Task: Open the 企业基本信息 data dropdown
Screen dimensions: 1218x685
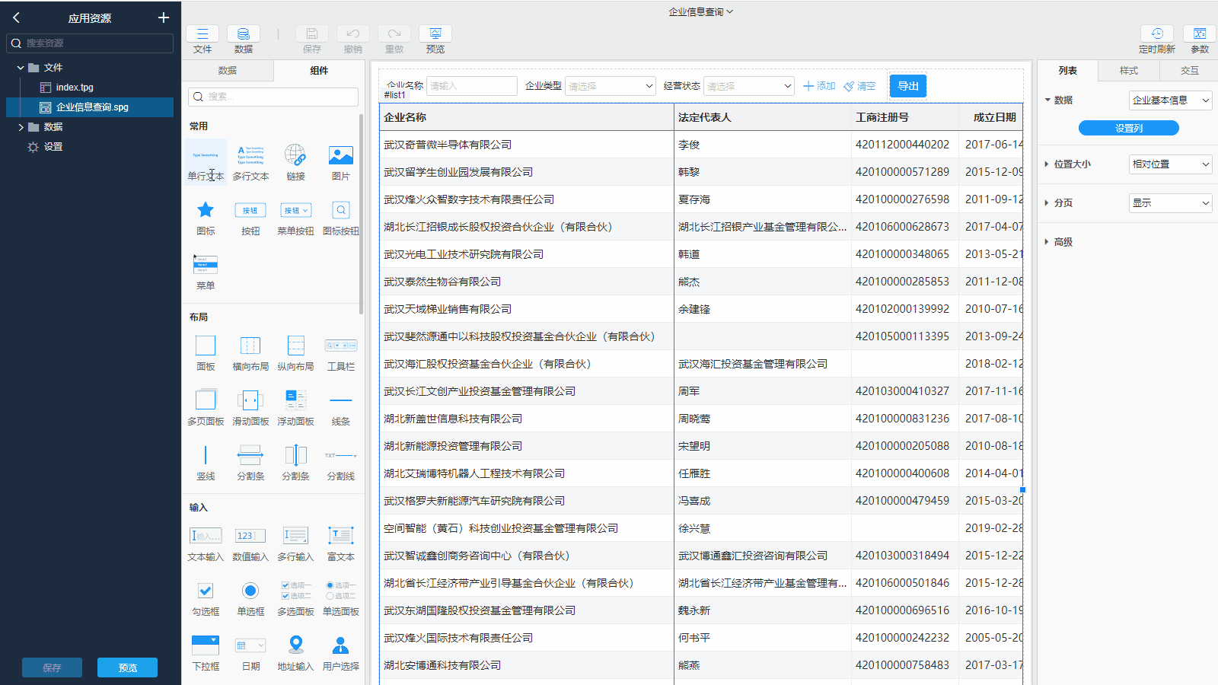Action: (1170, 100)
